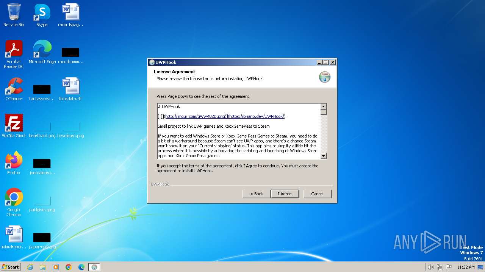The height and width of the screenshot is (272, 485).
Task: Open network status in system tray
Action: coord(440,267)
